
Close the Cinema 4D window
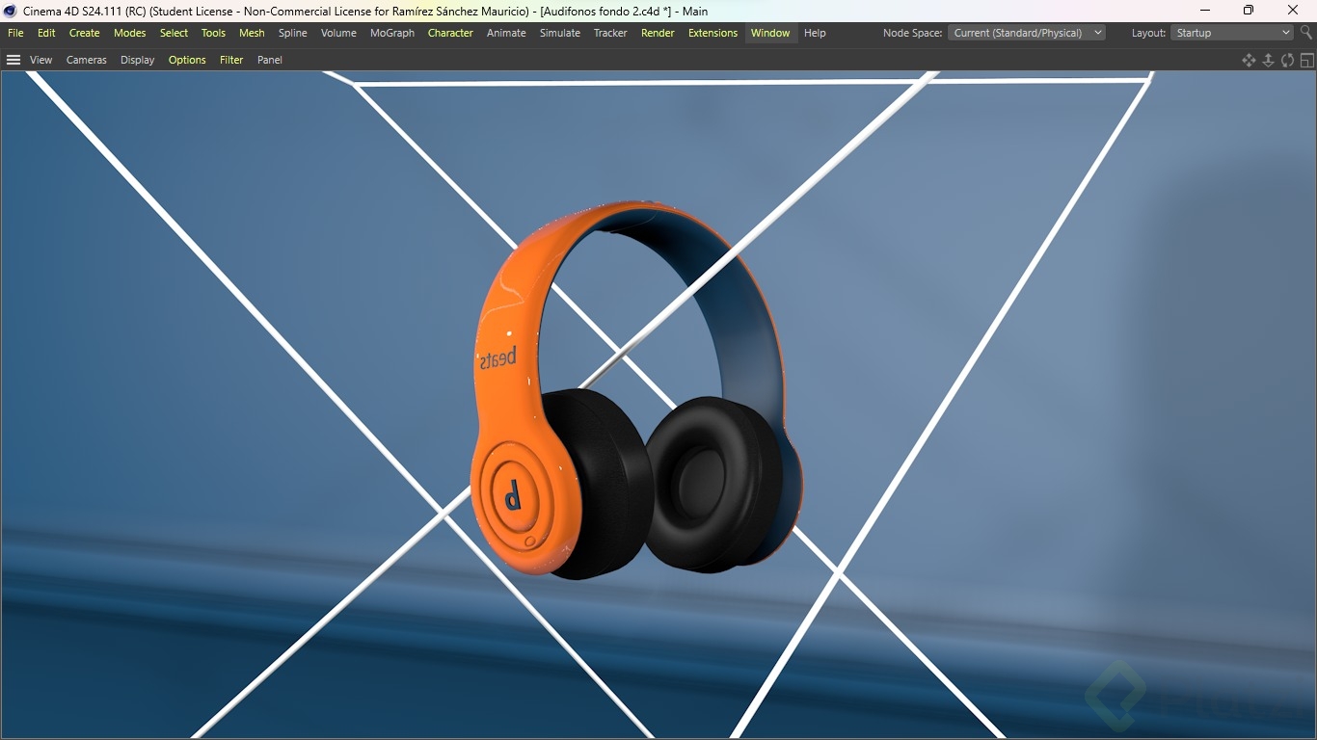(x=1293, y=11)
